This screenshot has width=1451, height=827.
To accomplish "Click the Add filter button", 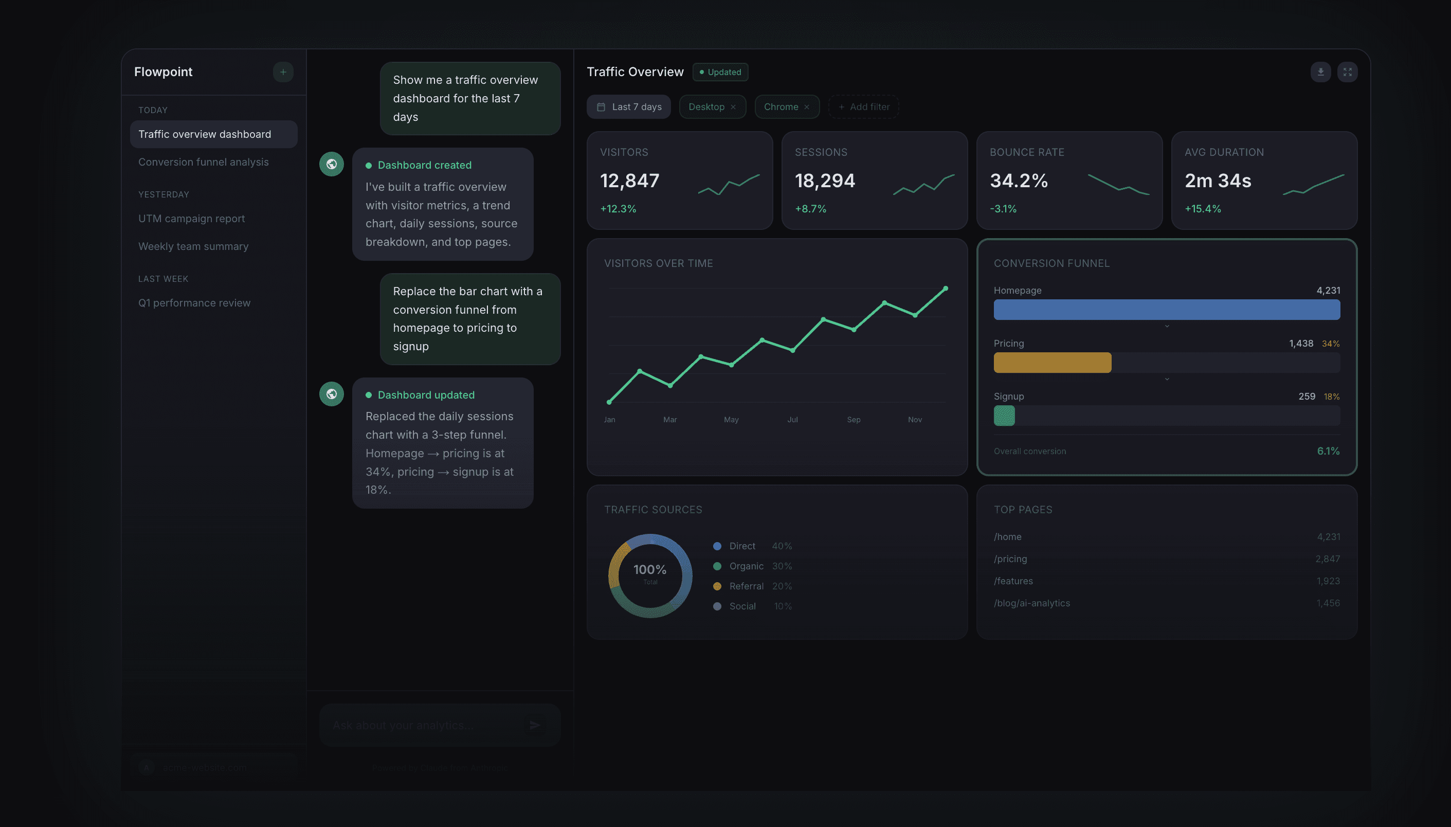I will (x=863, y=107).
